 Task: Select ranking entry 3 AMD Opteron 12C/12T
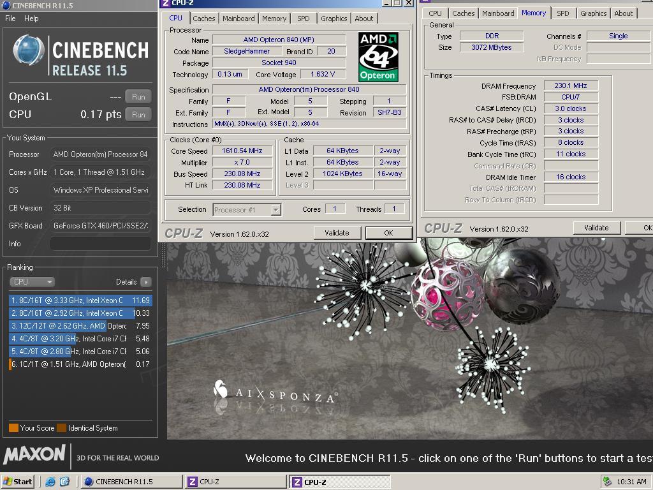point(80,326)
